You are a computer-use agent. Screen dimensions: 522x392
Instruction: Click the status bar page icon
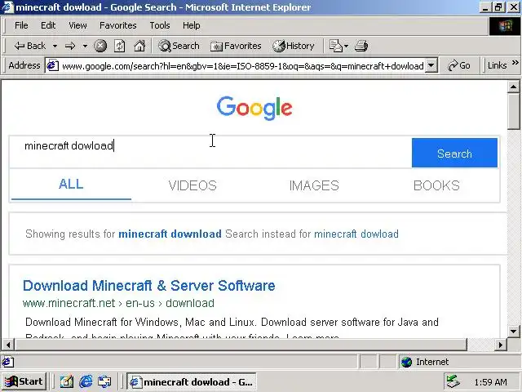(7, 362)
